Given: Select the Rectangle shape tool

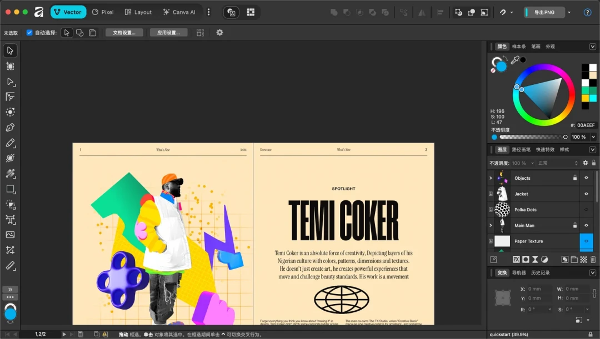Looking at the screenshot, I should point(11,189).
